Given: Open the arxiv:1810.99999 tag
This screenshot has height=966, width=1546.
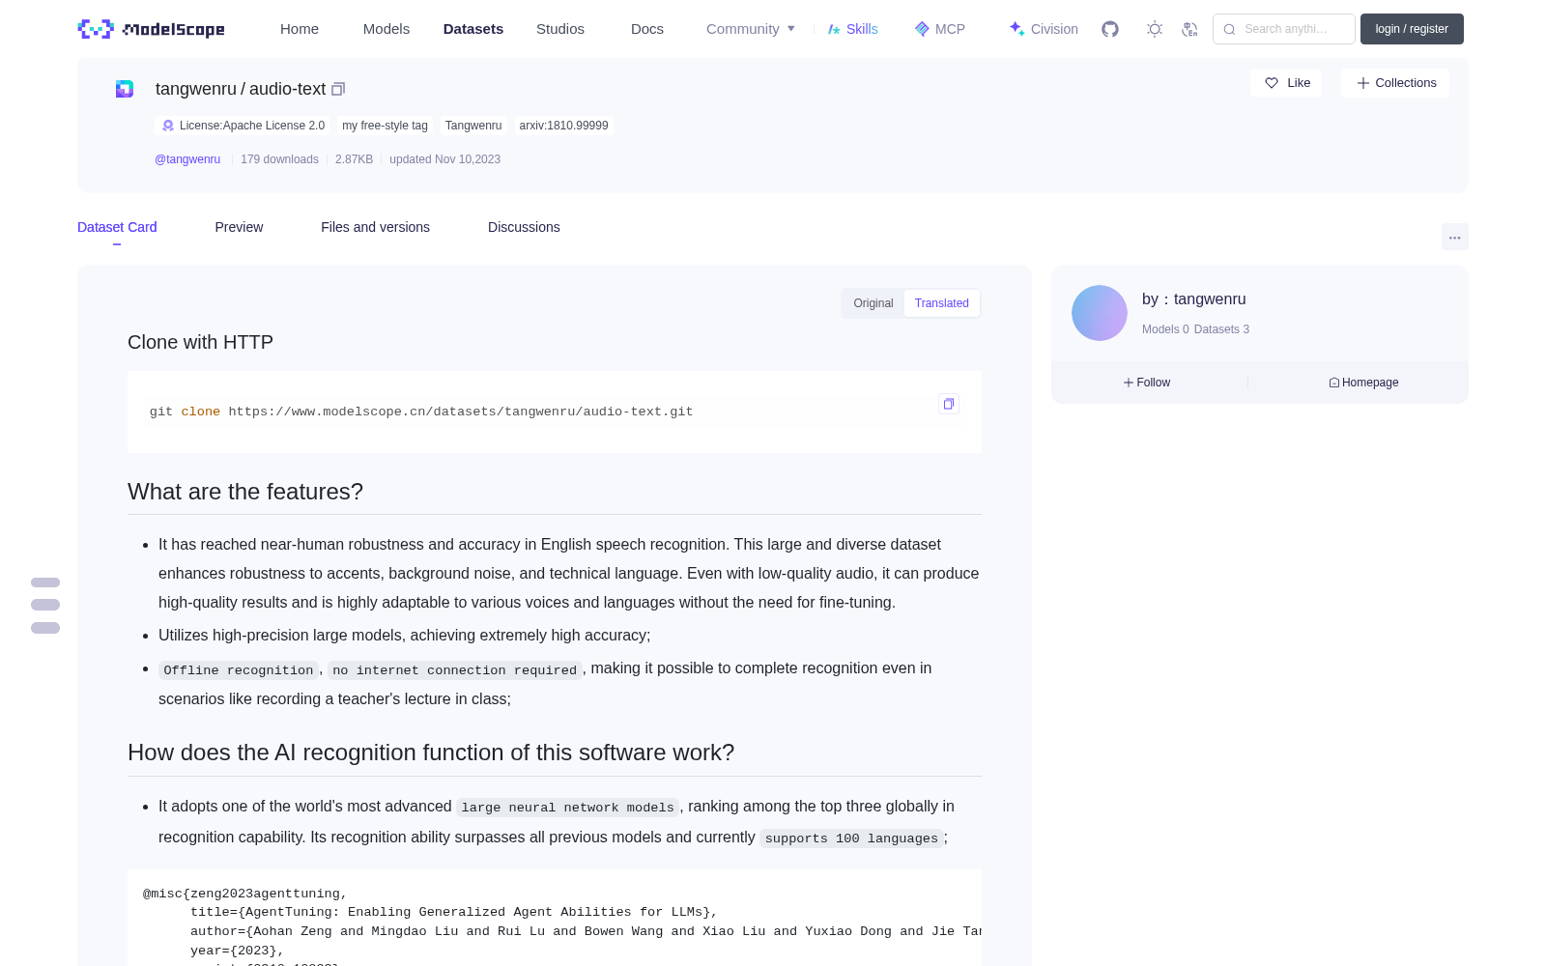Looking at the screenshot, I should [563, 126].
